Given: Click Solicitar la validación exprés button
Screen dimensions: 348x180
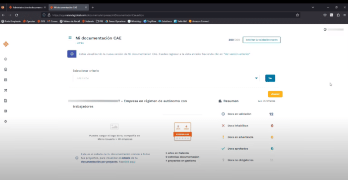Looking at the screenshot, I should click(262, 40).
